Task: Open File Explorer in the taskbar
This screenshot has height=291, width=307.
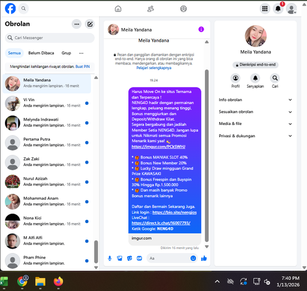Action: 41,282
